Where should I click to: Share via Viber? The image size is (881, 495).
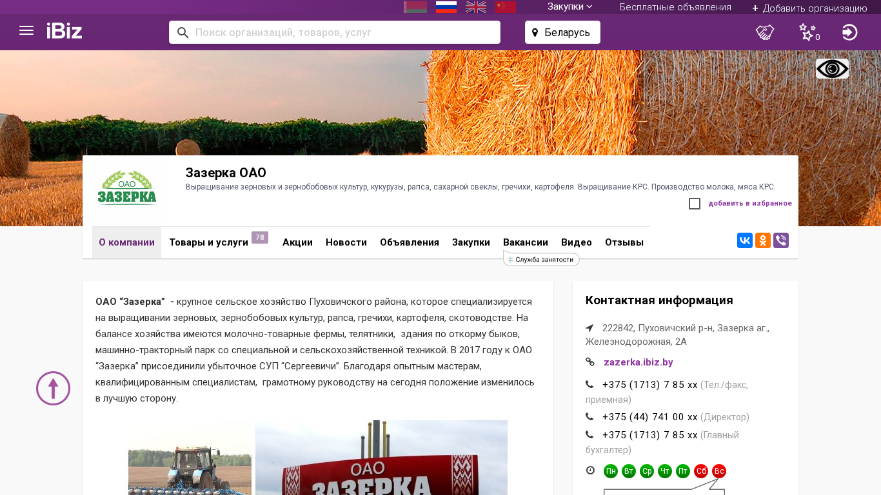[x=781, y=240]
